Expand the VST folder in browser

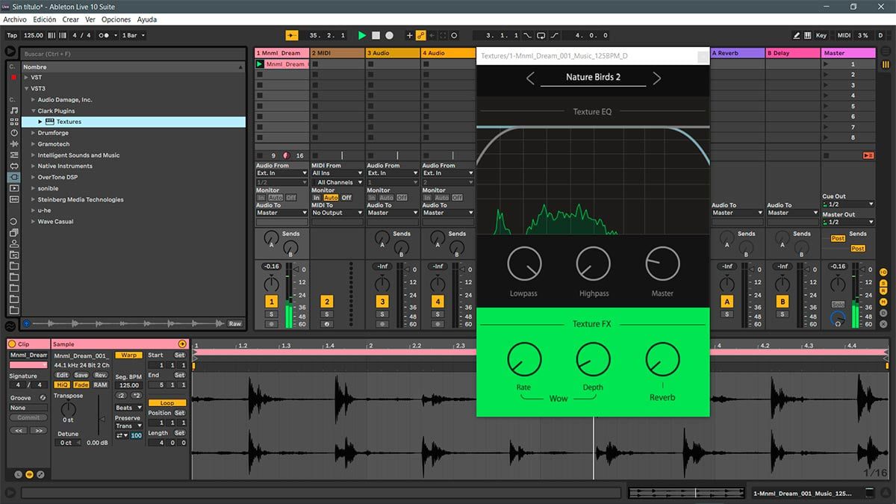pyautogui.click(x=27, y=78)
